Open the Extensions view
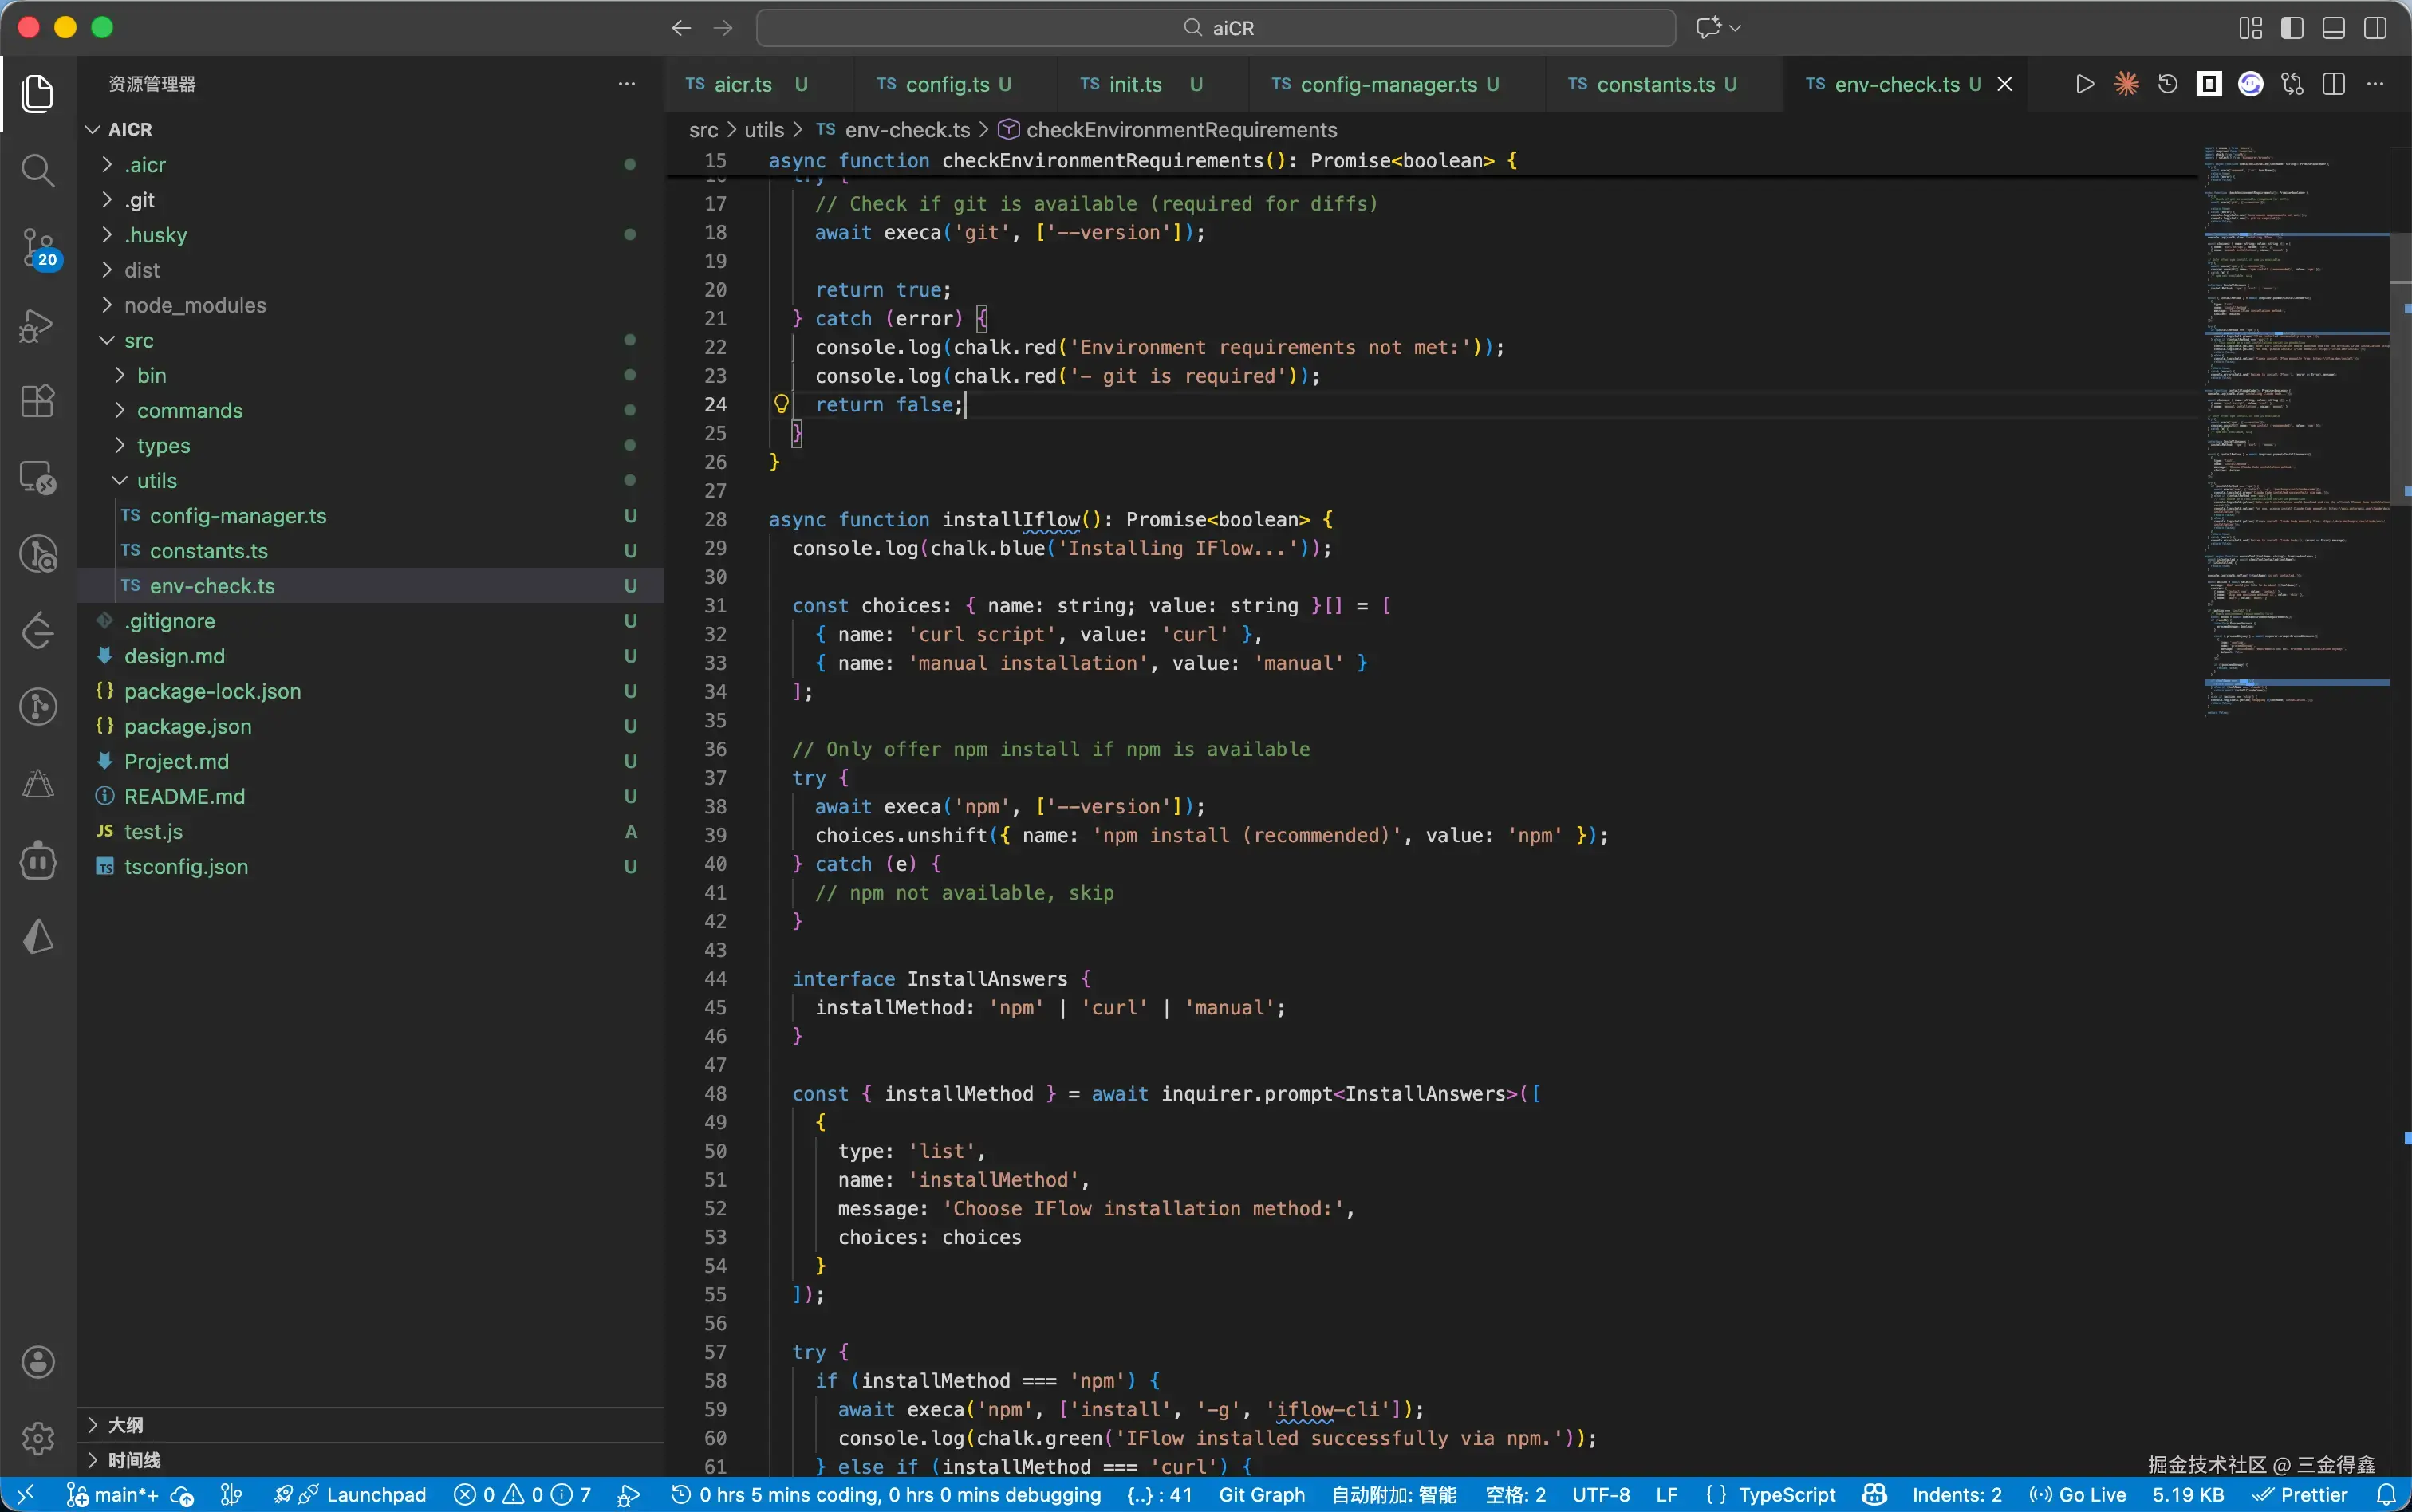 click(37, 401)
